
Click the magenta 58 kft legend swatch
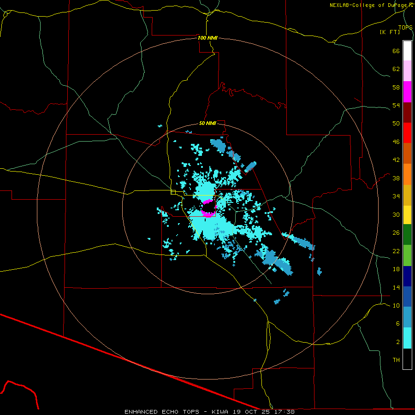click(x=407, y=92)
